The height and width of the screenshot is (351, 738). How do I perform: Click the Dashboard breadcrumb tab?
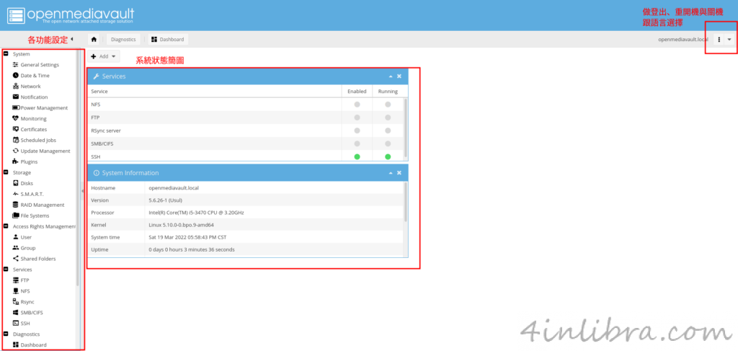168,40
